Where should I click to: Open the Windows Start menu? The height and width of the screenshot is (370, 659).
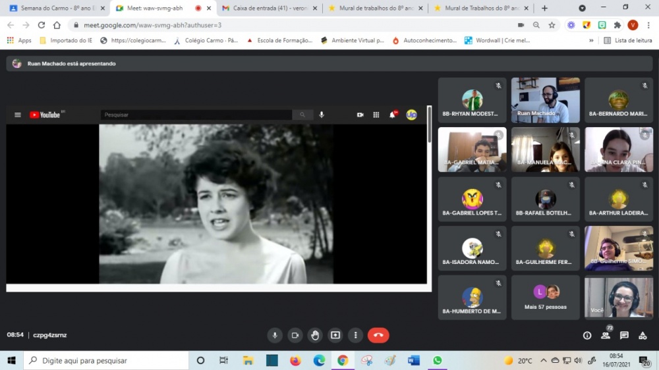pyautogui.click(x=11, y=360)
